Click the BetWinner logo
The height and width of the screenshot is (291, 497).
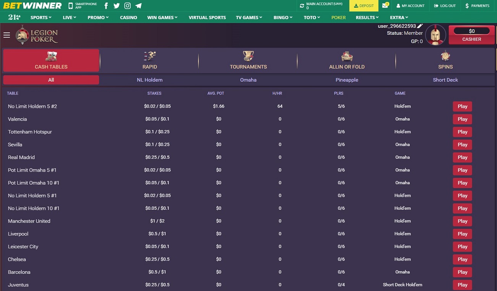32,6
